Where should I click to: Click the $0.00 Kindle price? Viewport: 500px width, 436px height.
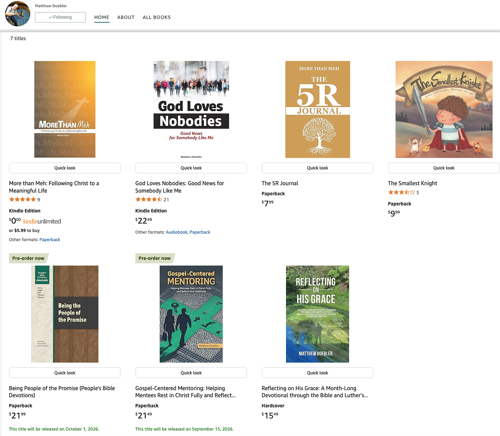tap(15, 221)
